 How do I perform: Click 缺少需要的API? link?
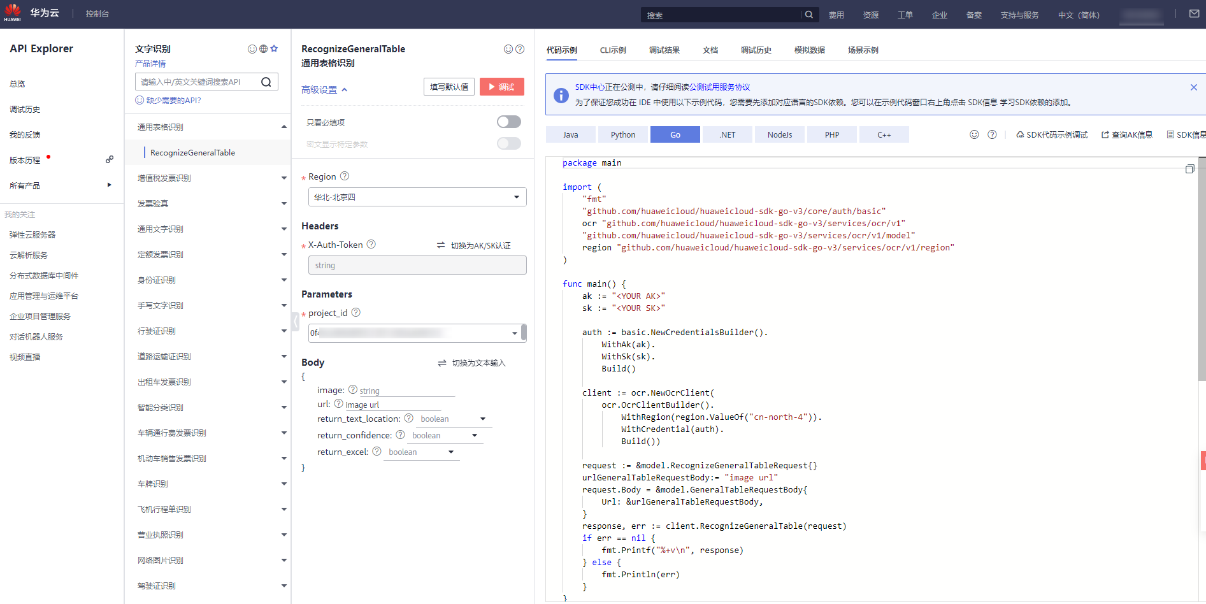pos(168,100)
